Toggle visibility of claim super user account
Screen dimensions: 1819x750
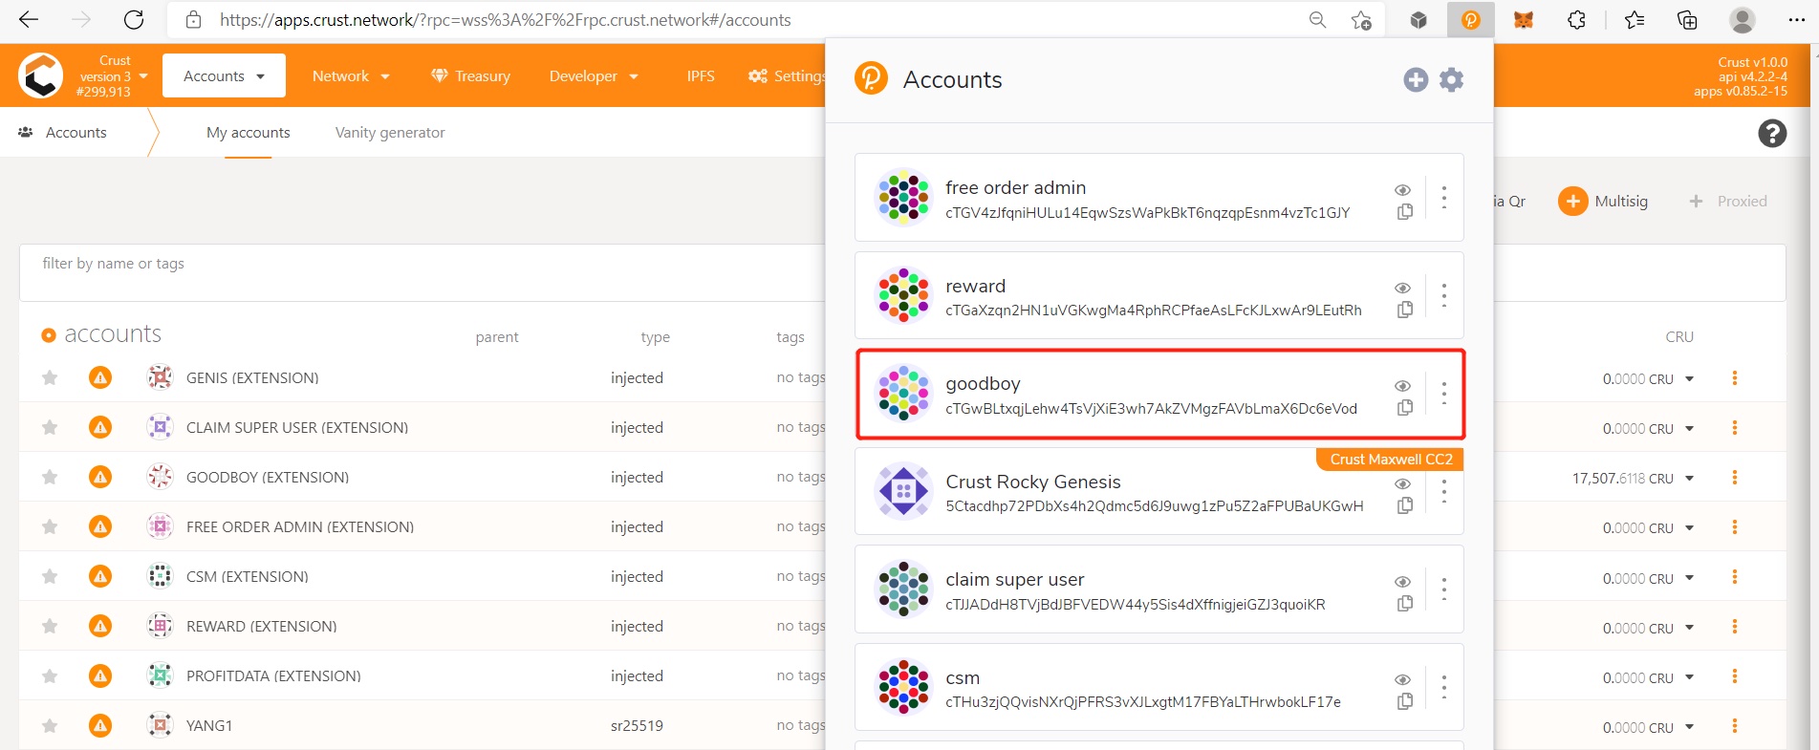coord(1402,582)
